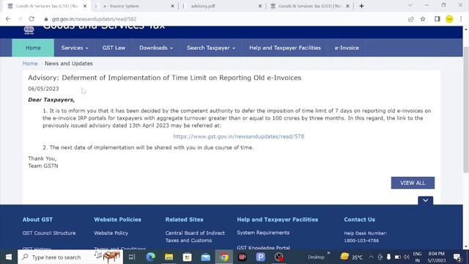This screenshot has width=469, height=264.
Task: Open the Mail app on the taskbar
Action: coord(206,257)
